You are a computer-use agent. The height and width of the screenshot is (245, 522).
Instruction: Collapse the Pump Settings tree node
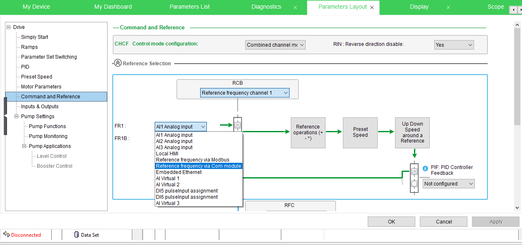pos(17,117)
